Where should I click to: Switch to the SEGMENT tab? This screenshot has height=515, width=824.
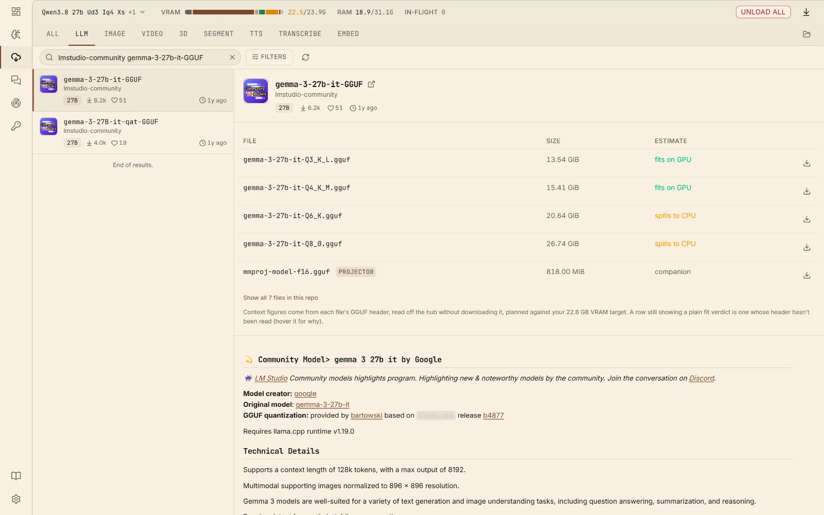point(219,34)
